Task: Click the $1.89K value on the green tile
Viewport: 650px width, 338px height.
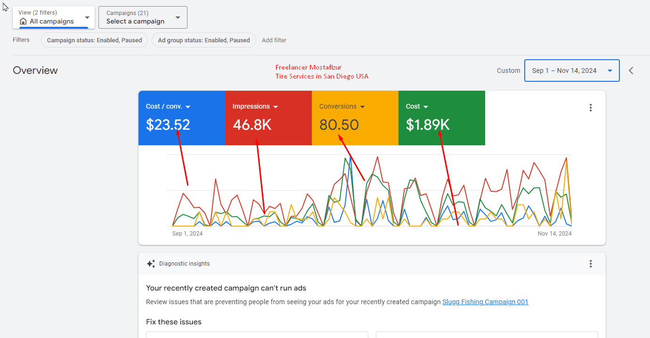Action: point(428,125)
